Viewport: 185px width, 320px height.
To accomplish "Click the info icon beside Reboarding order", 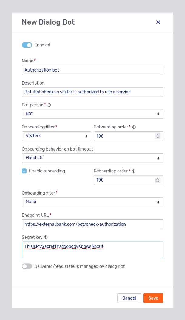I will click(x=133, y=171).
